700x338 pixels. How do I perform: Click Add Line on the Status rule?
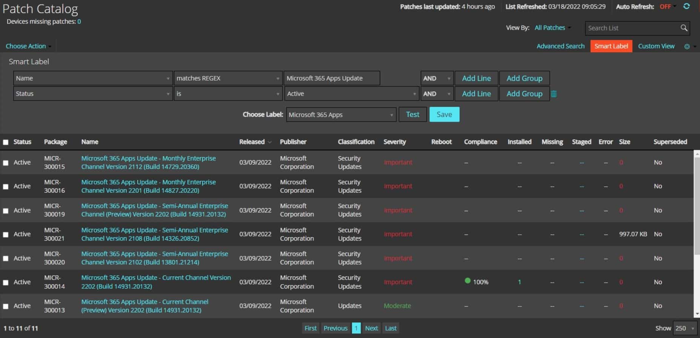[476, 94]
